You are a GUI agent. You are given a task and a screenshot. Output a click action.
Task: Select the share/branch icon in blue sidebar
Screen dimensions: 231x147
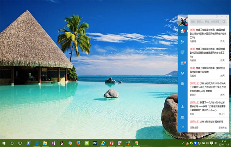[182, 42]
